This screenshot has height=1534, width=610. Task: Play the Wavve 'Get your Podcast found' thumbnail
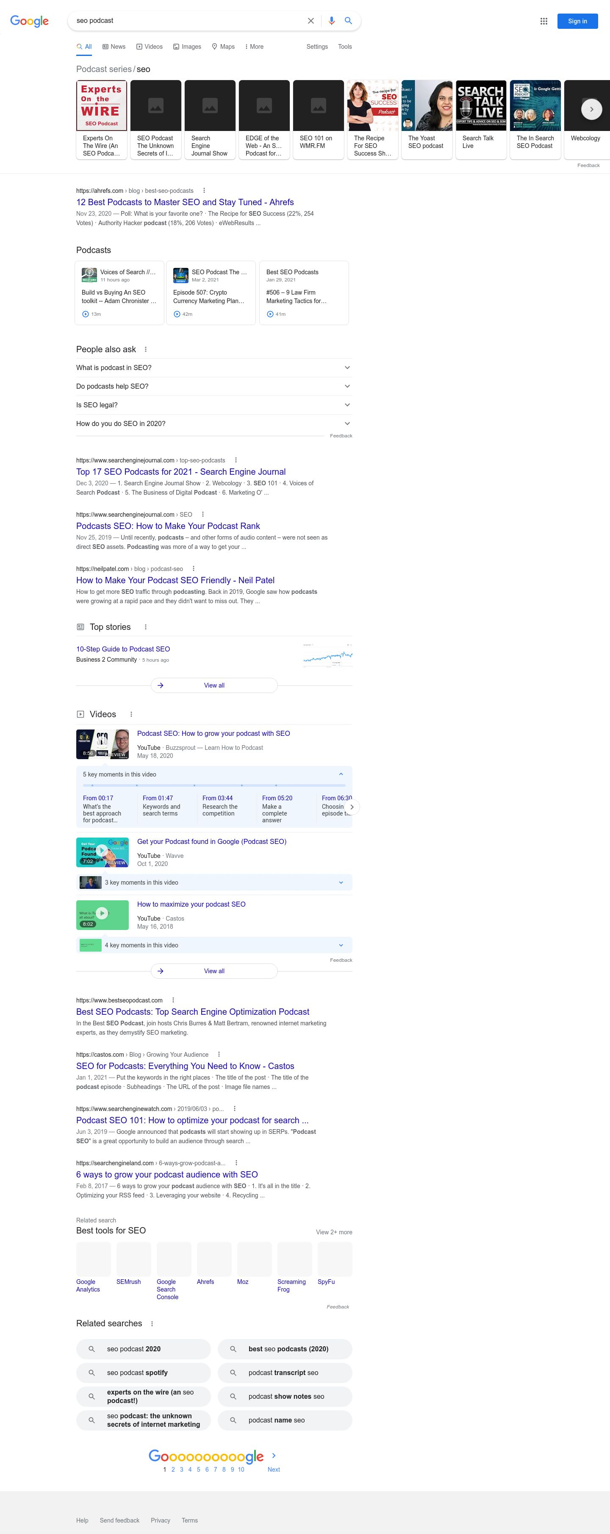click(x=103, y=852)
